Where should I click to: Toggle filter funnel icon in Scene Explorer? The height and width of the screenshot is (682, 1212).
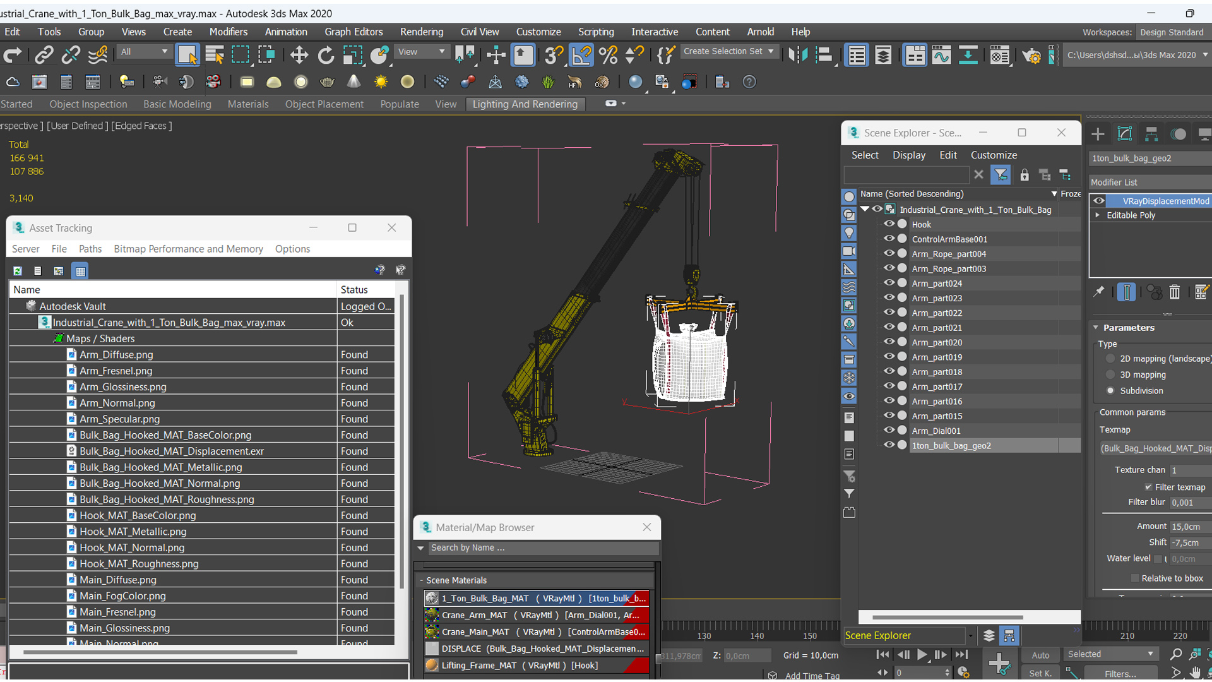(1001, 175)
